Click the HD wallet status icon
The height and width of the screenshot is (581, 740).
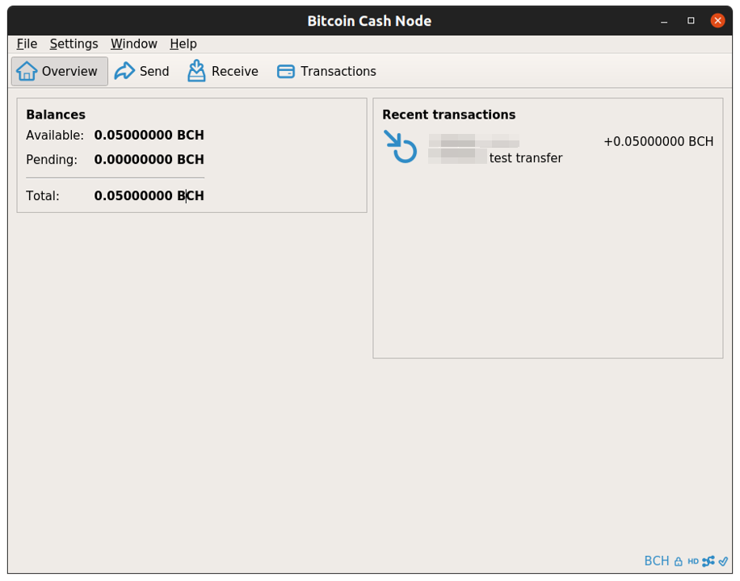point(693,561)
